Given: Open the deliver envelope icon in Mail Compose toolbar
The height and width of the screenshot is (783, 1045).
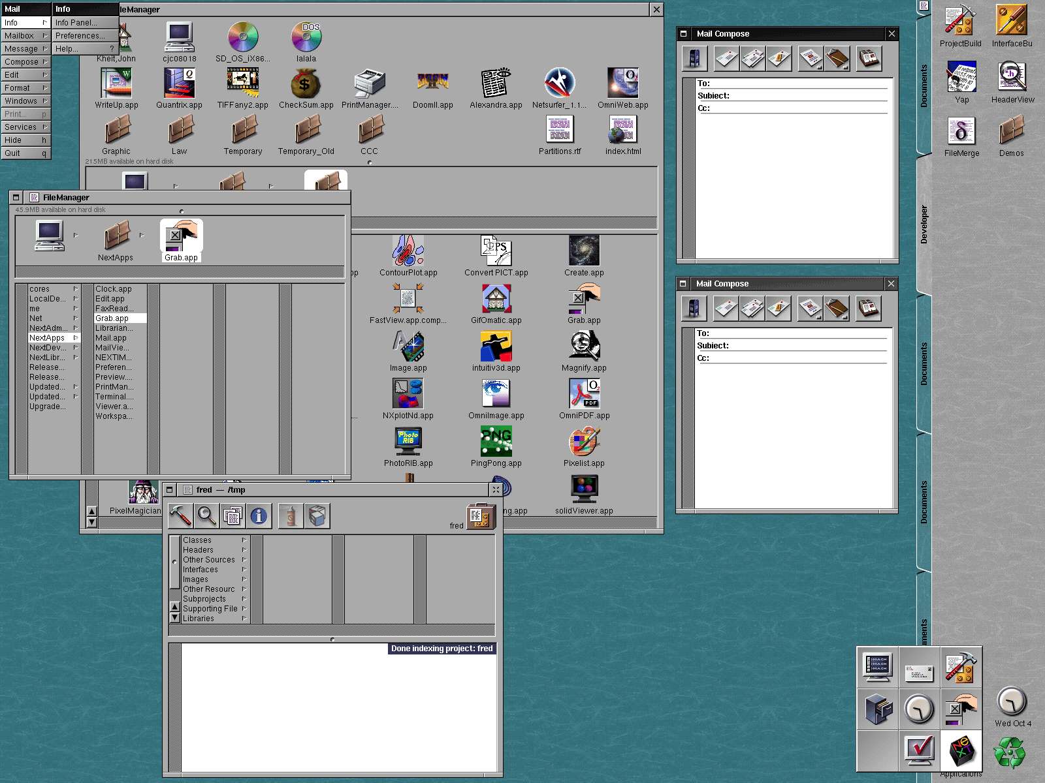Looking at the screenshot, I should click(727, 58).
